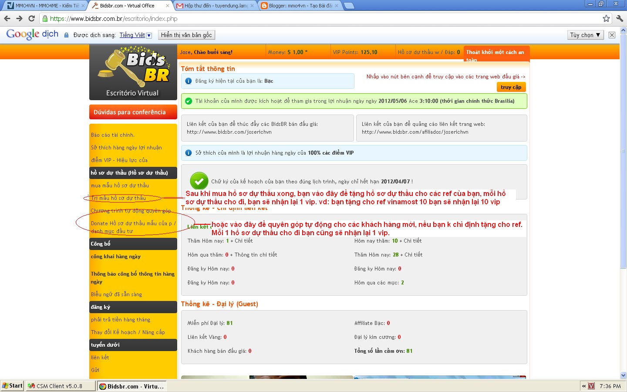Click mua mẫu hồ sơ dự thầu
627x392 pixels.
coord(120,186)
